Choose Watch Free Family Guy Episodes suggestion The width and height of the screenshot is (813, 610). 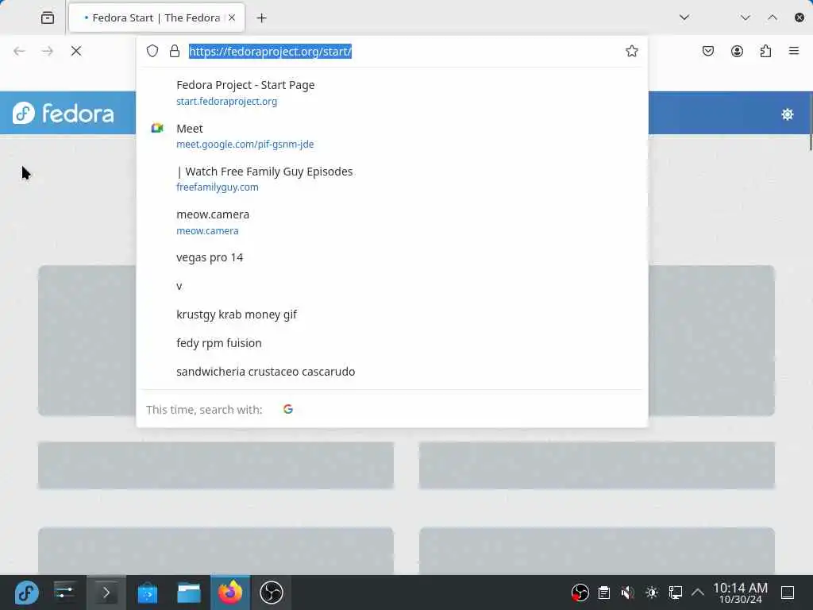tap(392, 179)
